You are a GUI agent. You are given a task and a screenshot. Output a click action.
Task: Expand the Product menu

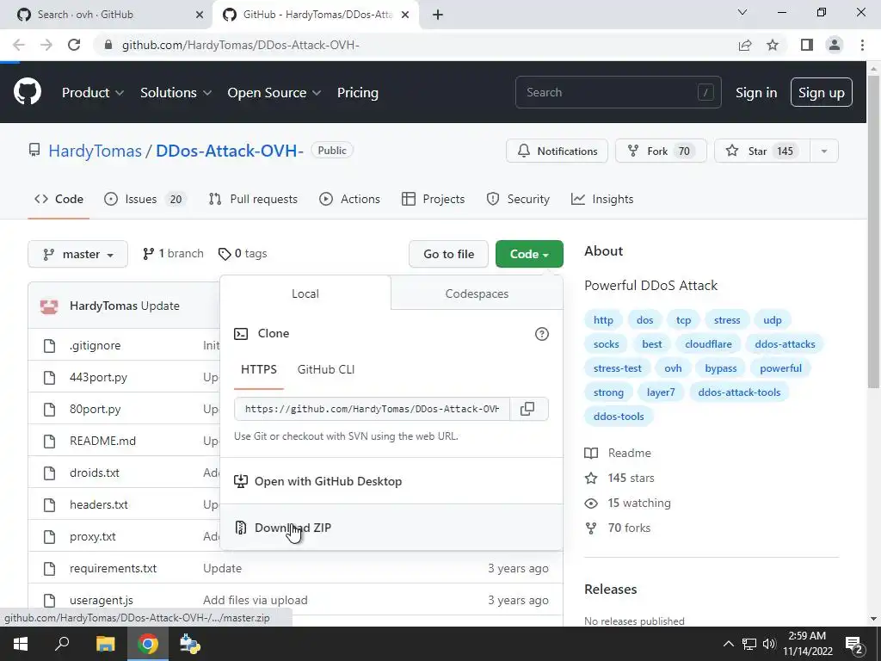click(x=93, y=93)
